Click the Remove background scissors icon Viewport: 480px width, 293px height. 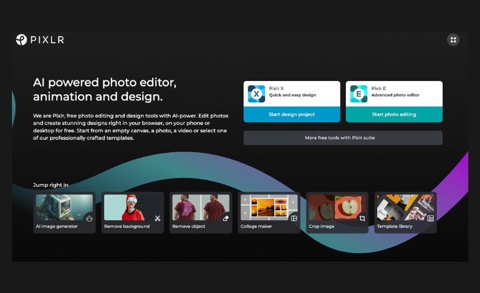pyautogui.click(x=158, y=218)
